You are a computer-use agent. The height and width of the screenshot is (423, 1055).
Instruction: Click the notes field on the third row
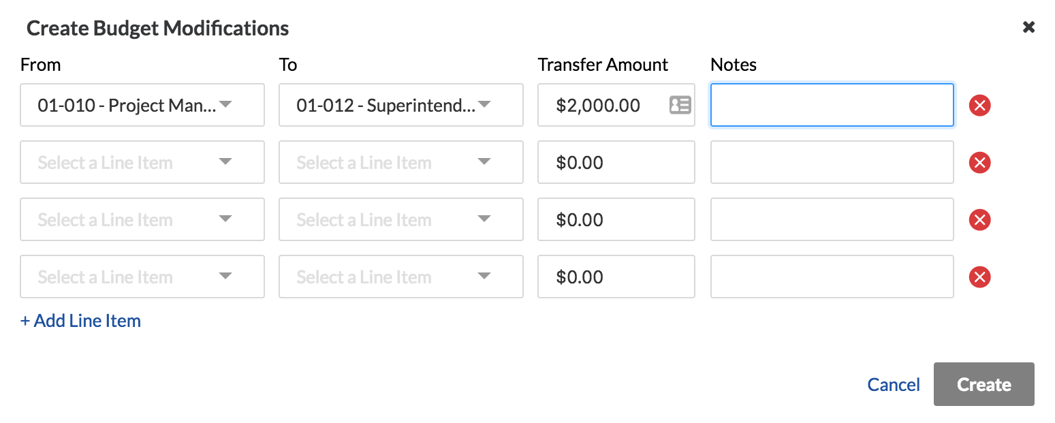pyautogui.click(x=832, y=219)
